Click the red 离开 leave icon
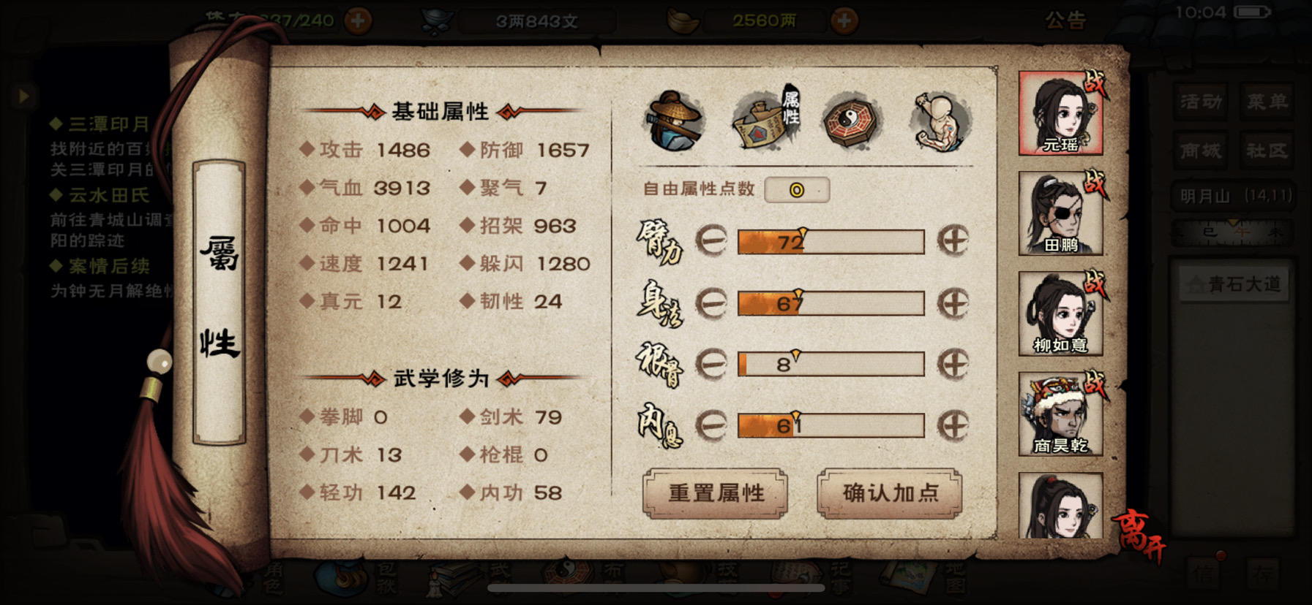1312x605 pixels. 1138,536
